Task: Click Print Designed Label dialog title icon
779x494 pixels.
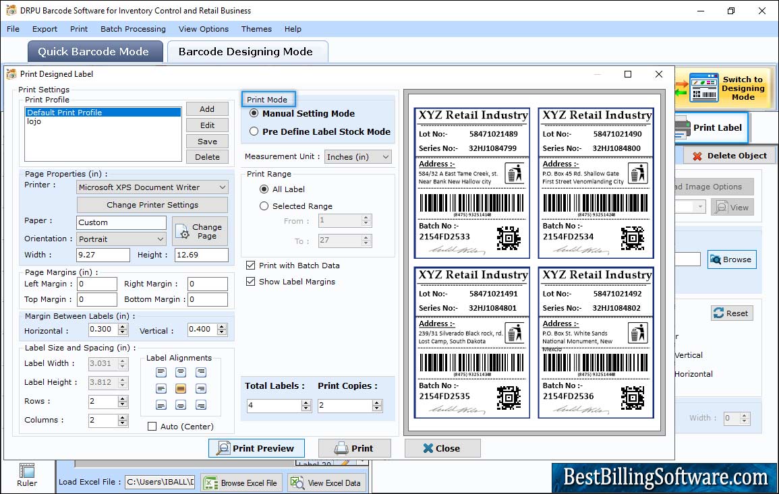Action: [11, 74]
